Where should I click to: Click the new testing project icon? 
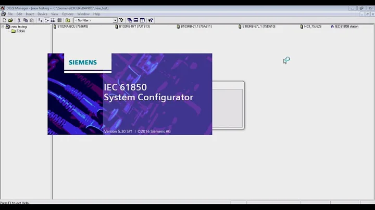pyautogui.click(x=8, y=27)
